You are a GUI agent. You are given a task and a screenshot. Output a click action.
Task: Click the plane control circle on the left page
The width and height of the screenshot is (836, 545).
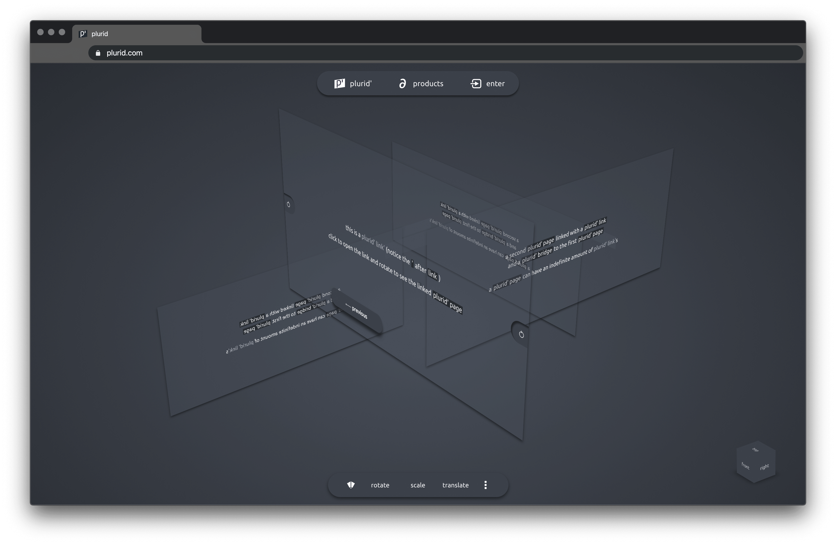point(288,204)
